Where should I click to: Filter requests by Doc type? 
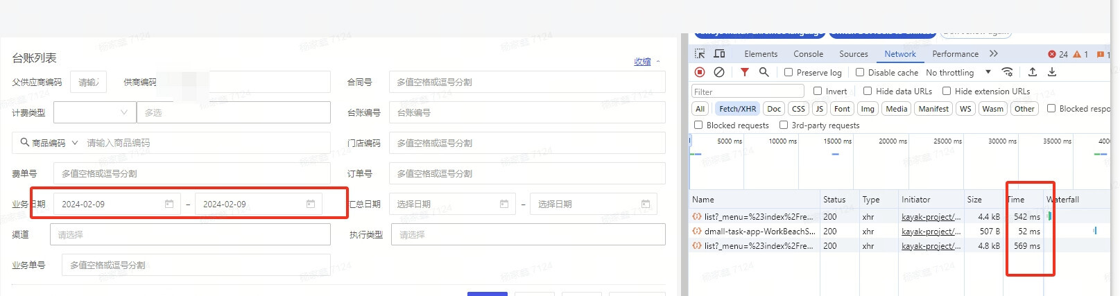(x=774, y=109)
